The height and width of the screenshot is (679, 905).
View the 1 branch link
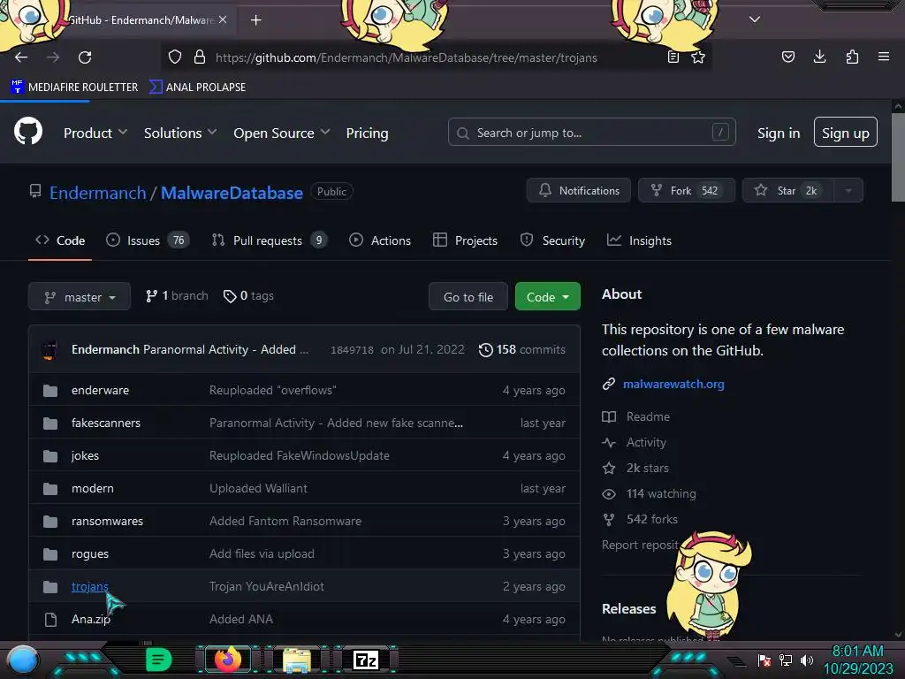pos(177,295)
